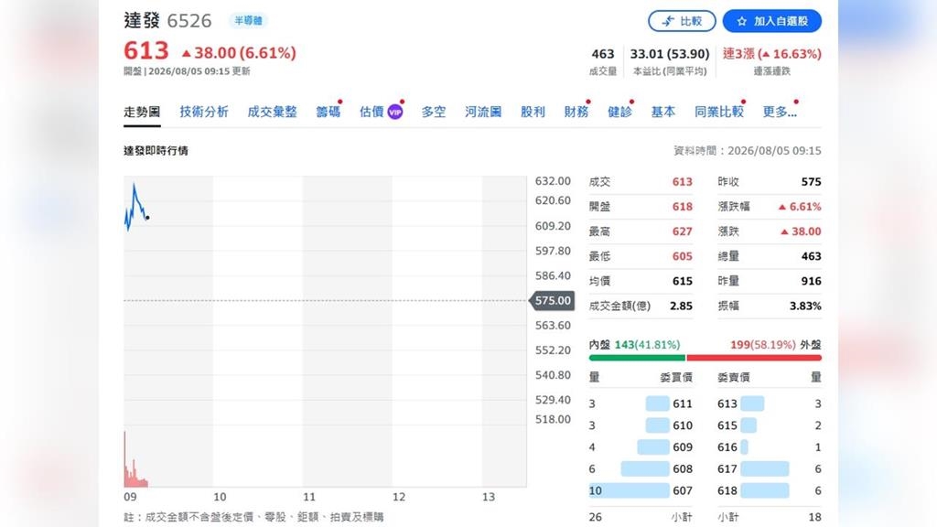Screen dimensions: 937x527
Task: Click the VIP badge next to 估價
Action: [x=395, y=112]
